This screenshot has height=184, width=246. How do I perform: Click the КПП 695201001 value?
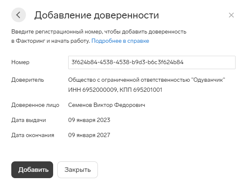141,90
